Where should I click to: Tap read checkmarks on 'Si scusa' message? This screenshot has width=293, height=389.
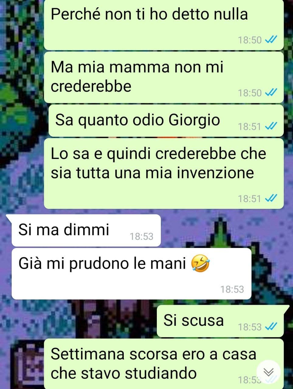[271, 327]
